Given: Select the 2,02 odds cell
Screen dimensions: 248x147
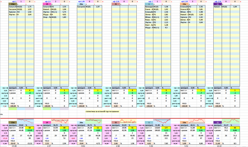Looking at the screenshot, I should [x=166, y=20].
